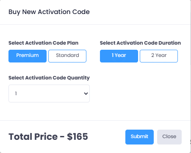Choose the Standard activation plan
The width and height of the screenshot is (191, 153).
[67, 56]
